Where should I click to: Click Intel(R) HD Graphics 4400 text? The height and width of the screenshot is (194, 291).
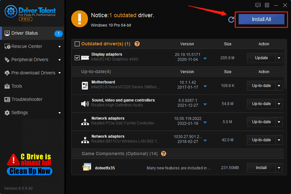tap(114, 59)
